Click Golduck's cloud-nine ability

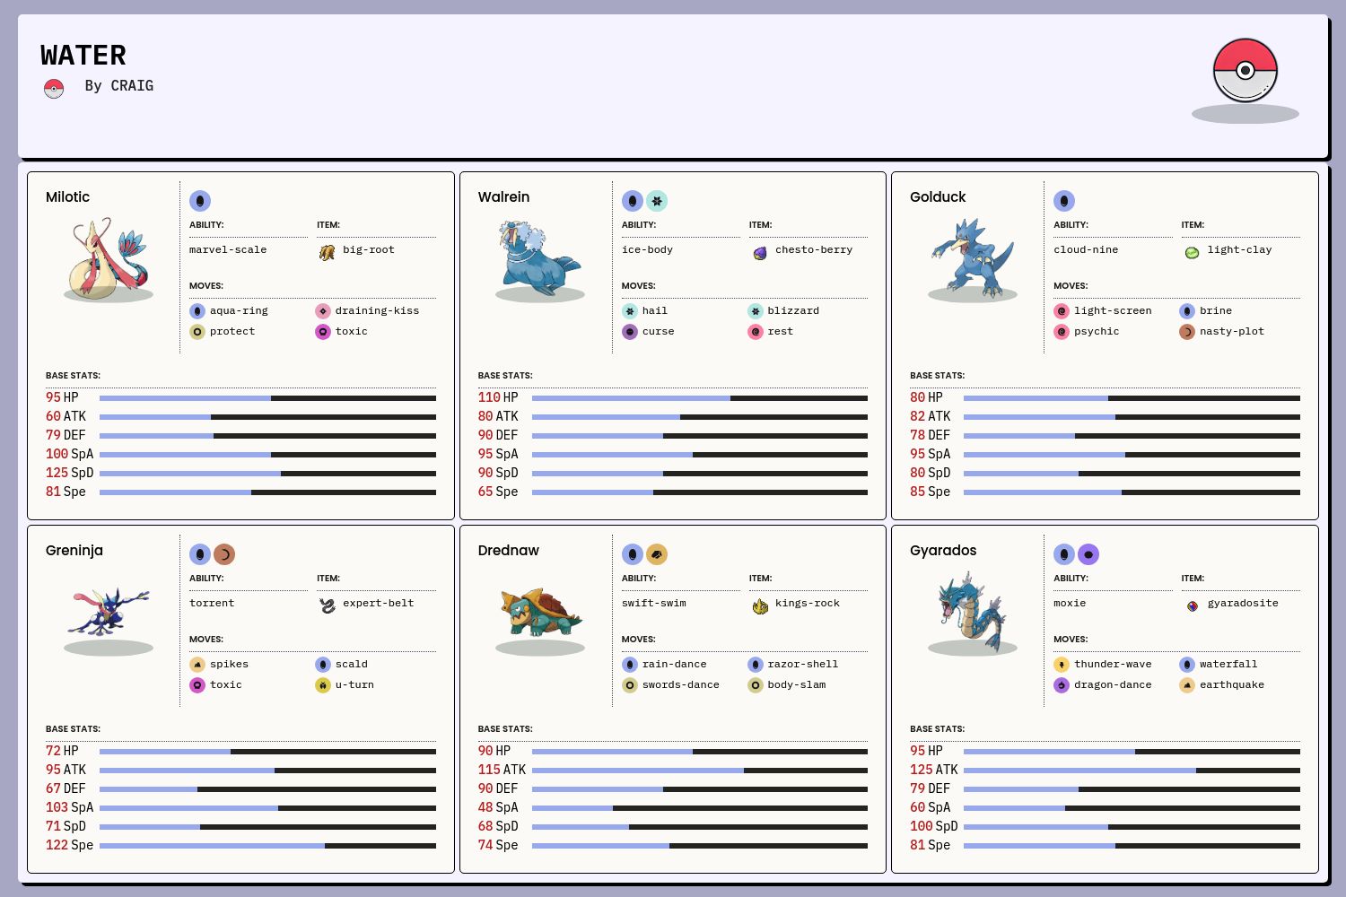pyautogui.click(x=1086, y=249)
